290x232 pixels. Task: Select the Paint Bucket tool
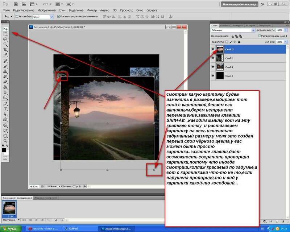click(5, 87)
